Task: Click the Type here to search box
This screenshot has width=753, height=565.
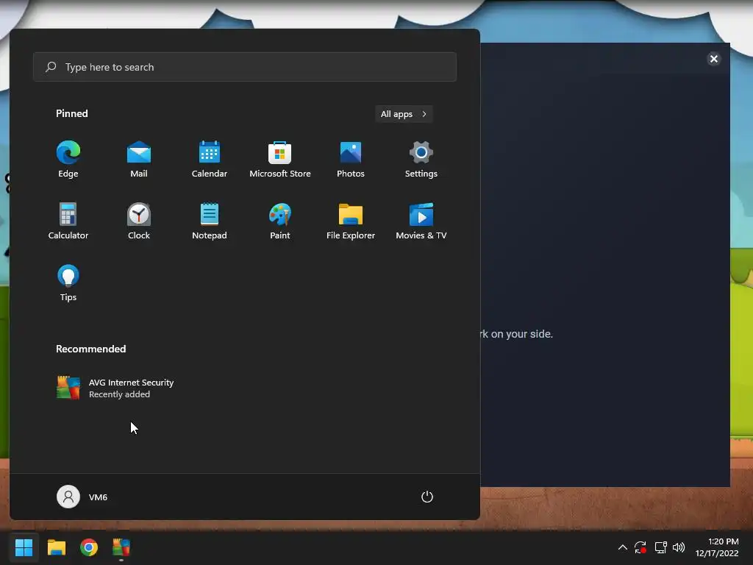Action: point(245,67)
